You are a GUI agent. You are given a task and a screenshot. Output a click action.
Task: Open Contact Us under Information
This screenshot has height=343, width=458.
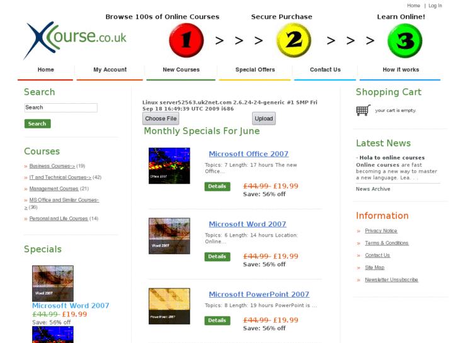coord(377,255)
